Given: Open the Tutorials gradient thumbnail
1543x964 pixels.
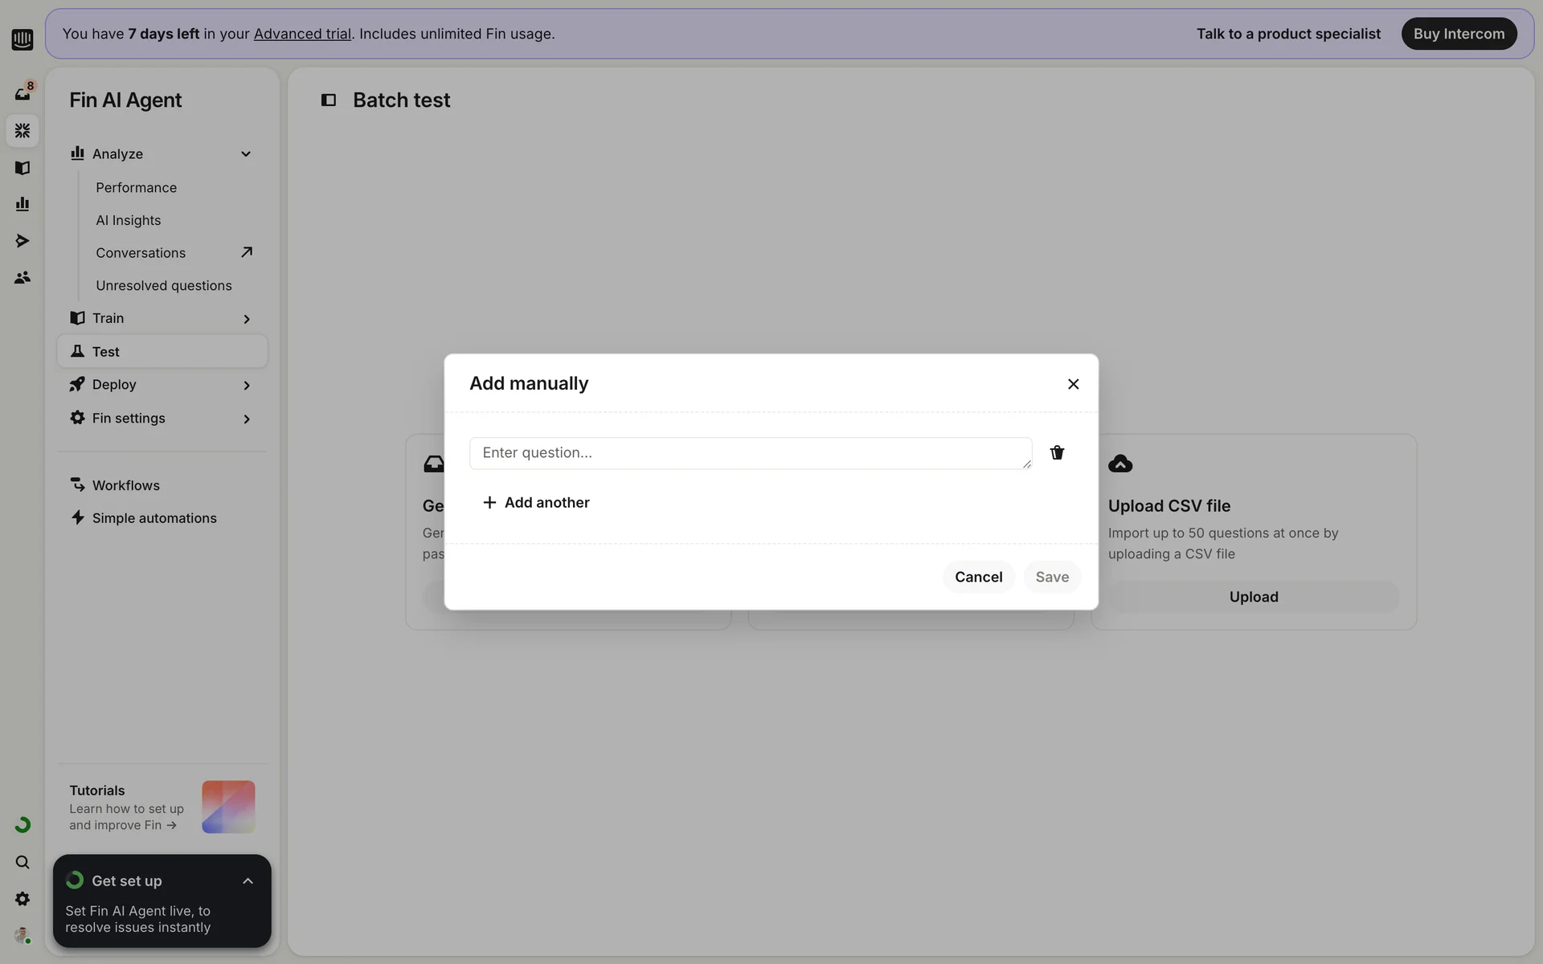Looking at the screenshot, I should click(x=228, y=807).
